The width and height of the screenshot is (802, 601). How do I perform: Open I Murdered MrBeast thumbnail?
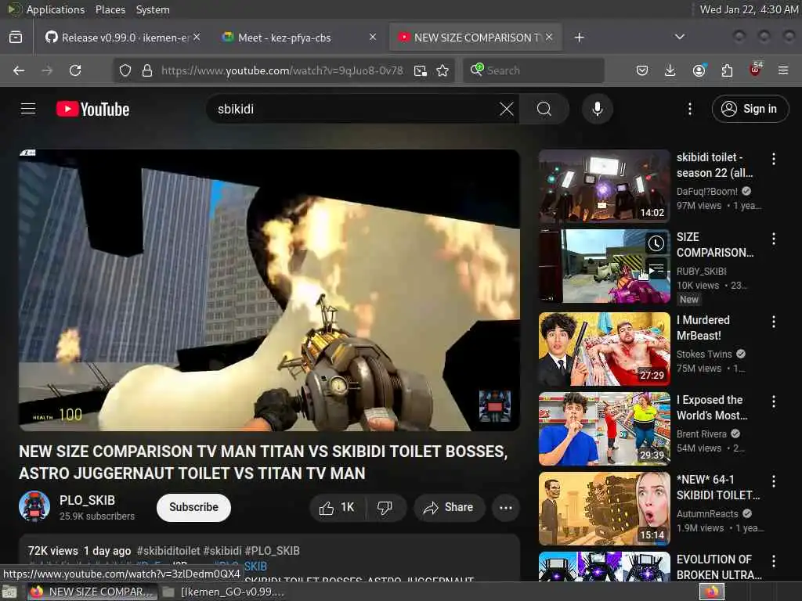click(x=604, y=349)
